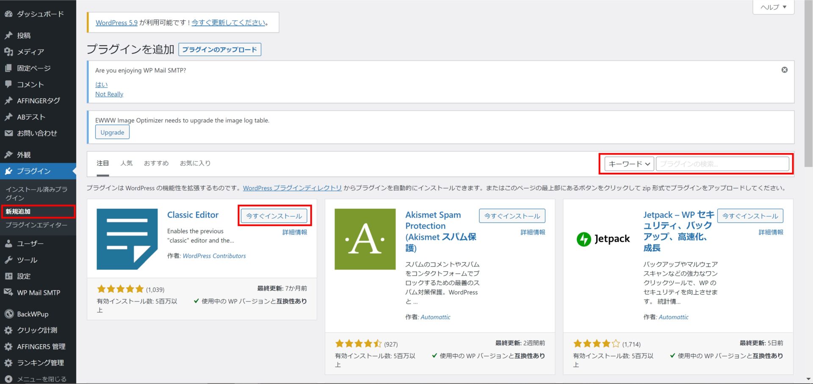Open 詳細情報 for Jetpack

coord(771,232)
